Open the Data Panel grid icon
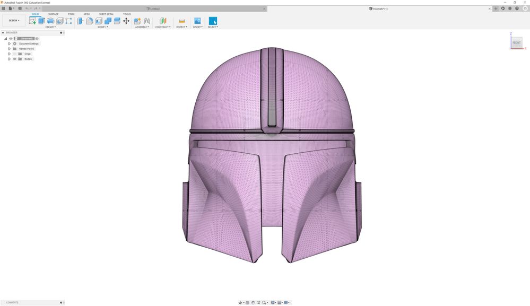 [3, 8]
